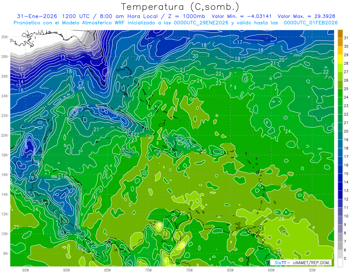Click the teal swatch between 20 and 21
Viewport: 354px width, 274px height.
[340, 127]
